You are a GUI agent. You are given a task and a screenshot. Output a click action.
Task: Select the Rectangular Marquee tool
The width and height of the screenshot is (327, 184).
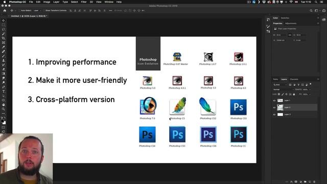(4, 25)
